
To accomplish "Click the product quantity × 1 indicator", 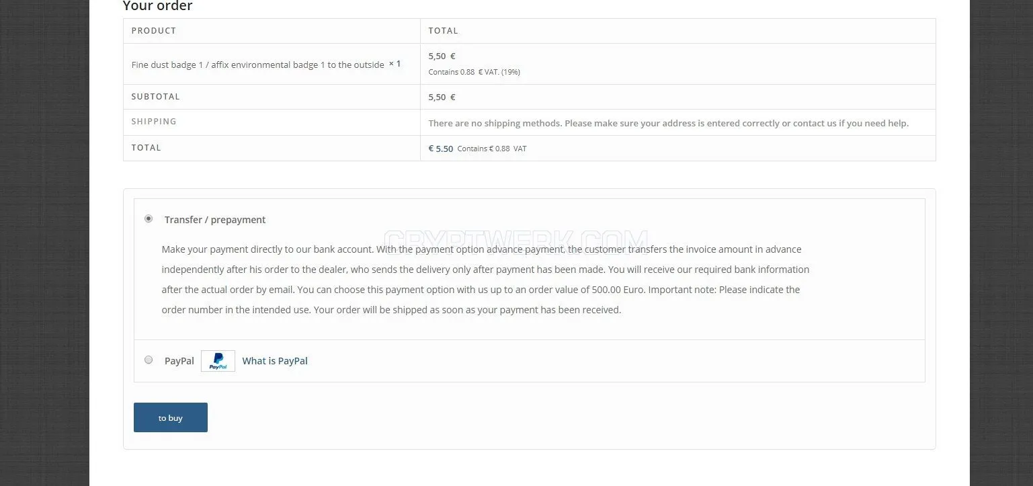I will (x=395, y=64).
